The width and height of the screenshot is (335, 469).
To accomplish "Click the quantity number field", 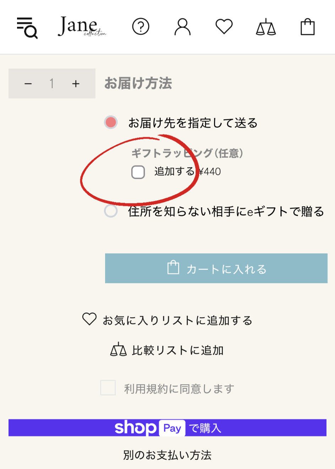I will coord(52,84).
